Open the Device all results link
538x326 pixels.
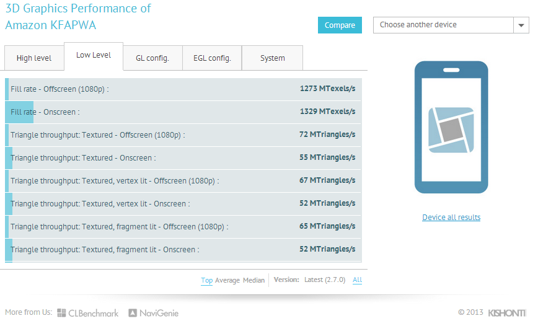click(451, 217)
